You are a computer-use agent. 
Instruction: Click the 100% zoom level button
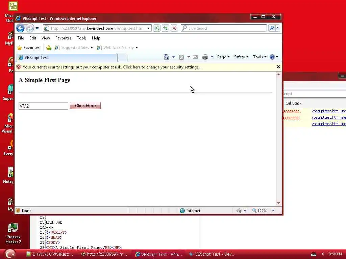(259, 211)
